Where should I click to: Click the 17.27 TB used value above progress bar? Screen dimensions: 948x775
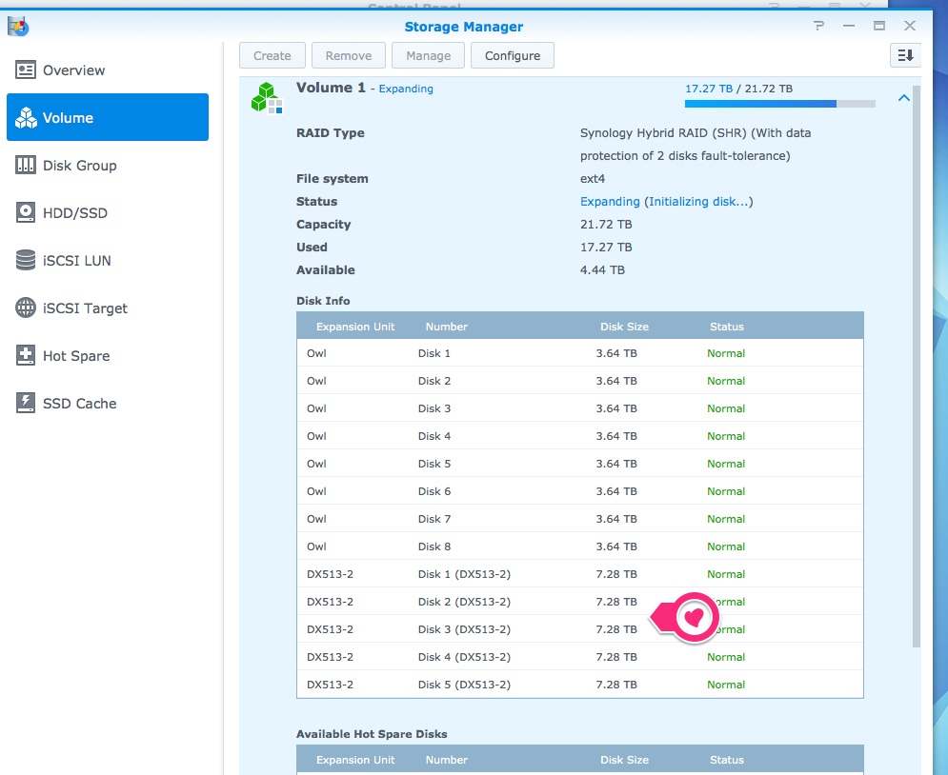click(x=709, y=89)
